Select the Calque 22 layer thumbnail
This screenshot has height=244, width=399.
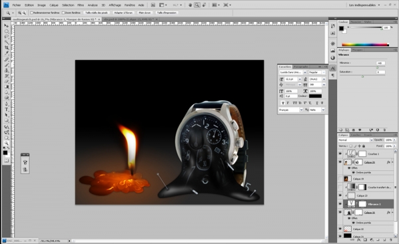[348, 229]
